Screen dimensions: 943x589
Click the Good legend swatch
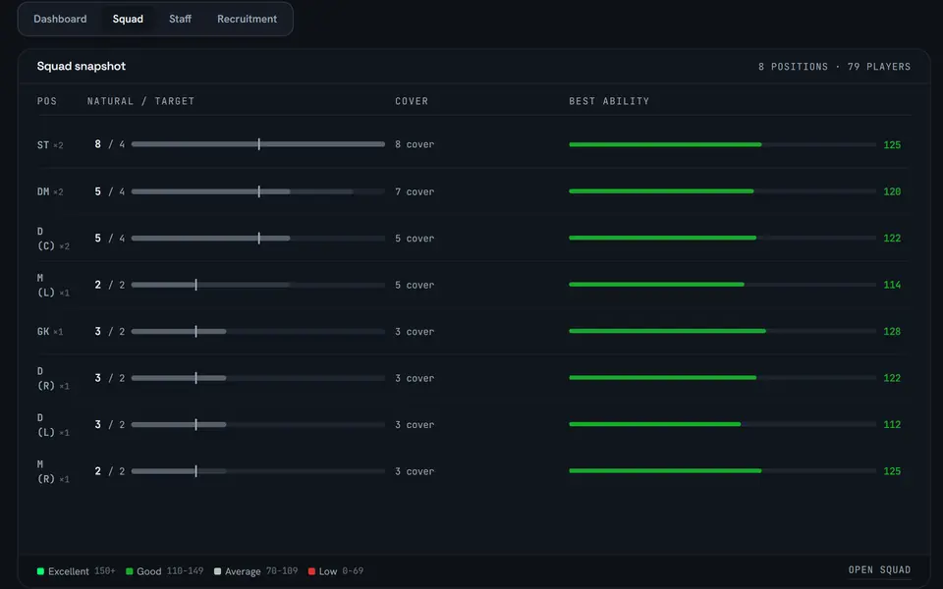129,571
